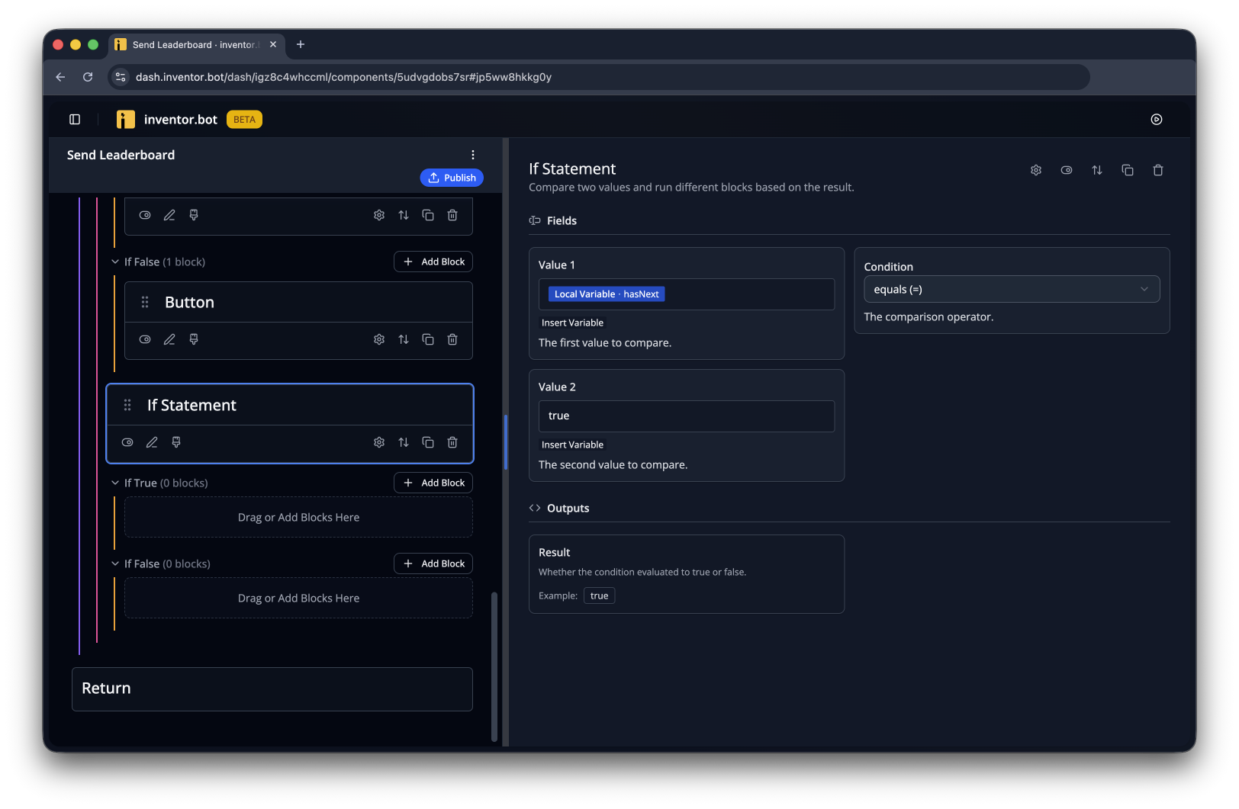Screen dimensions: 1239x809
Task: Click the Fields section heading
Action: click(562, 220)
